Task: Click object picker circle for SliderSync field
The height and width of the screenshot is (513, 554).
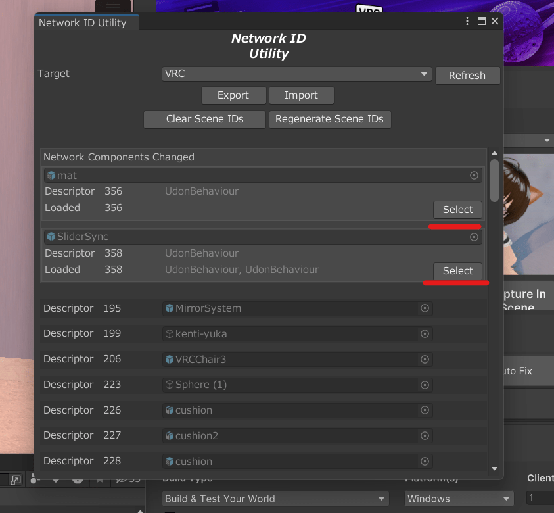Action: 474,237
